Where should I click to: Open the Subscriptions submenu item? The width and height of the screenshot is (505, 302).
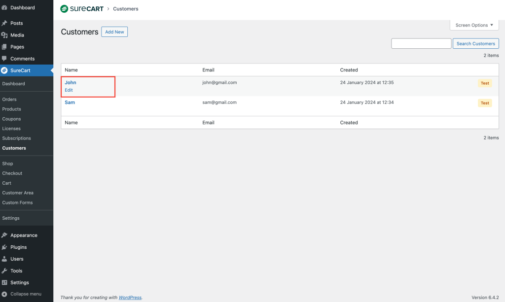pyautogui.click(x=16, y=138)
